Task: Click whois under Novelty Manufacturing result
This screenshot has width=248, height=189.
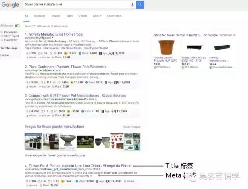Action: (x=33, y=57)
